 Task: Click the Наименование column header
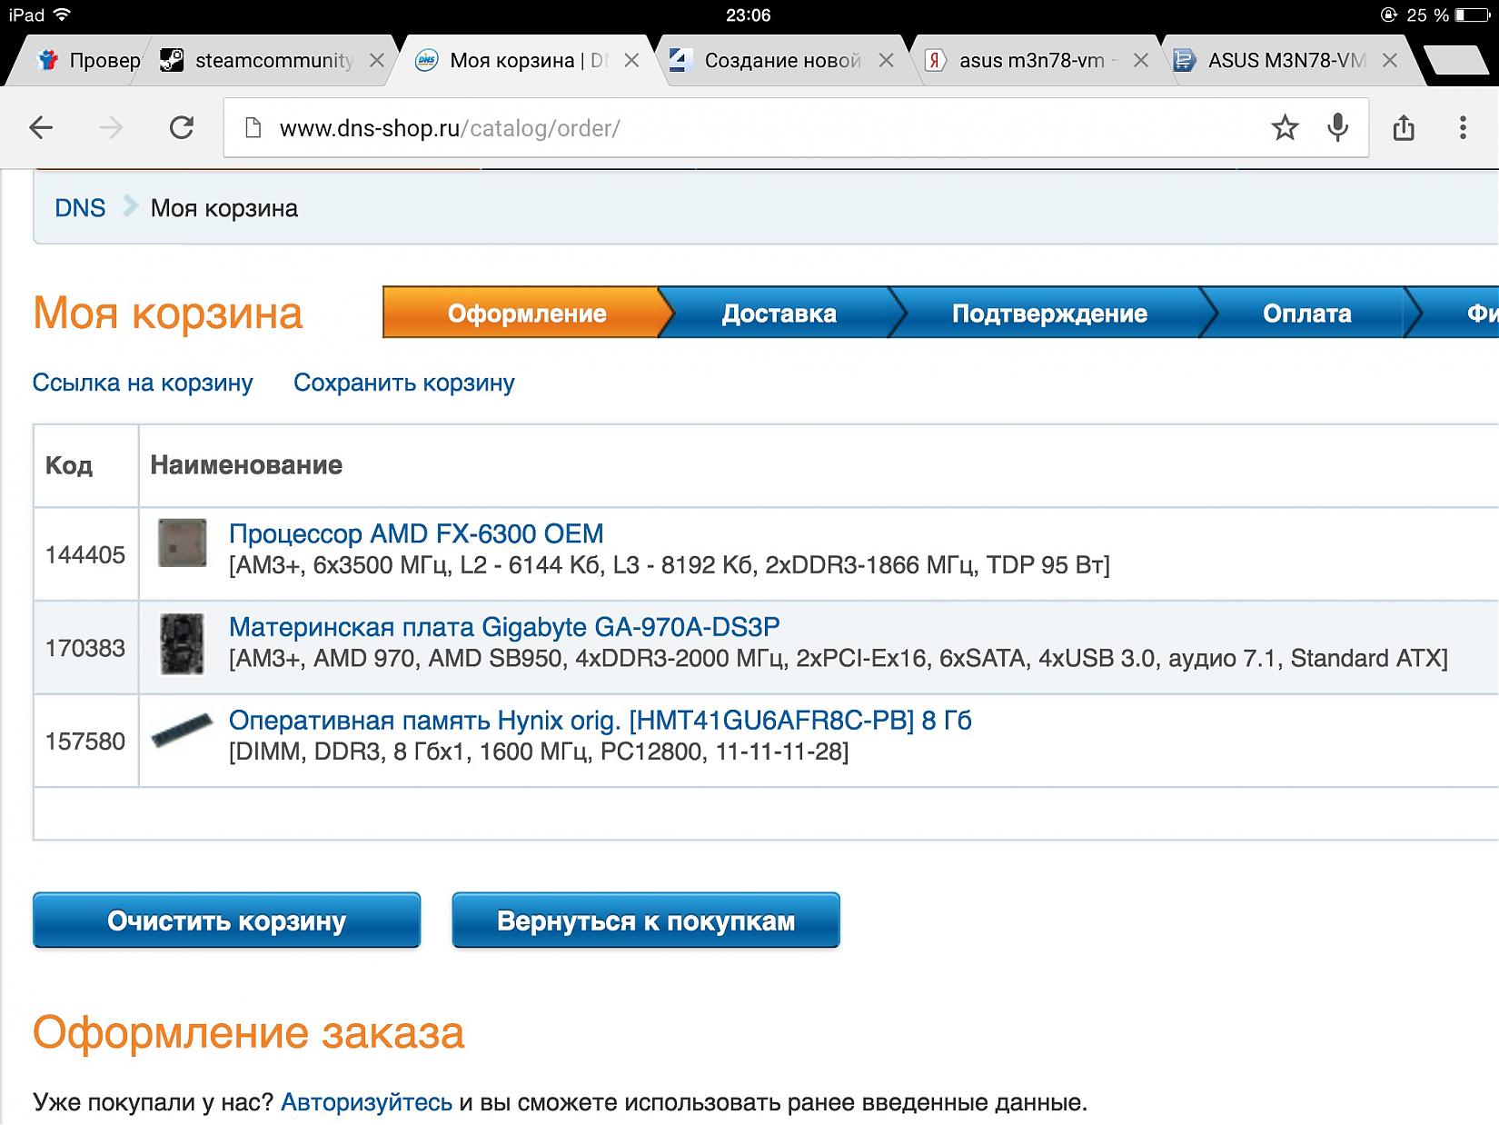tap(246, 465)
